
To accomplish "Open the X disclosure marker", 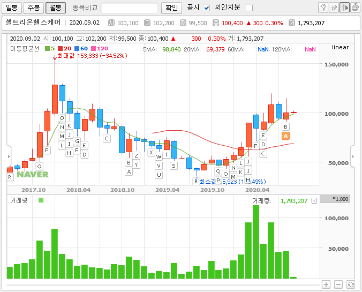I will tap(151, 152).
